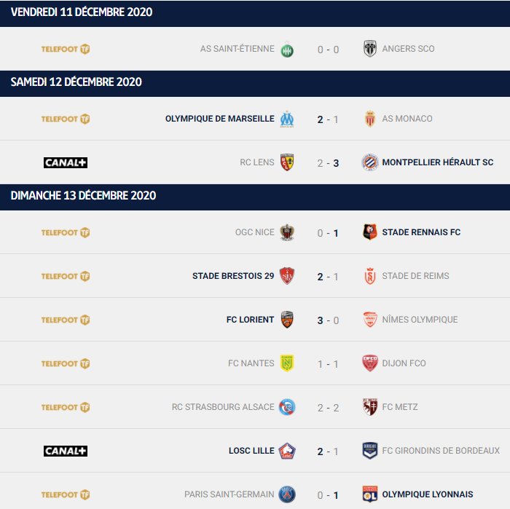Click Telefoot logo beside Saint-Étienne match
This screenshot has width=510, height=509.
tap(66, 49)
